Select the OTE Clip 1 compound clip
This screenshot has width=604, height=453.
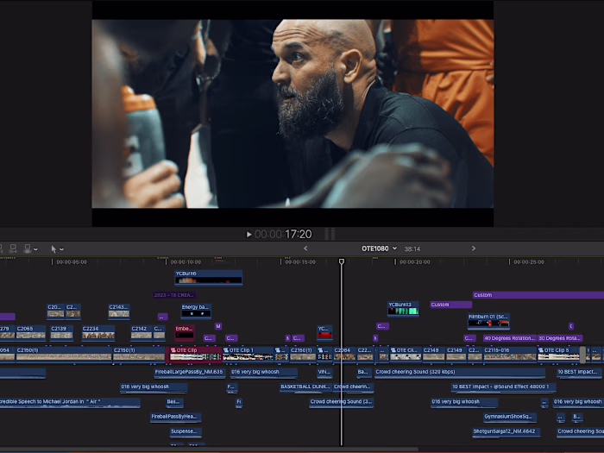click(249, 354)
